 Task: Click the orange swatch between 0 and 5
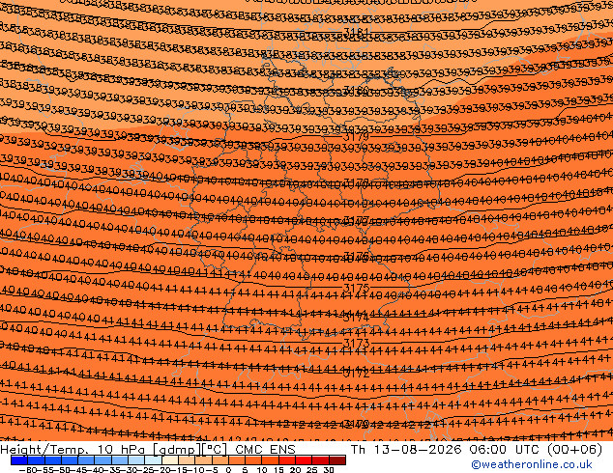pyautogui.click(x=237, y=460)
